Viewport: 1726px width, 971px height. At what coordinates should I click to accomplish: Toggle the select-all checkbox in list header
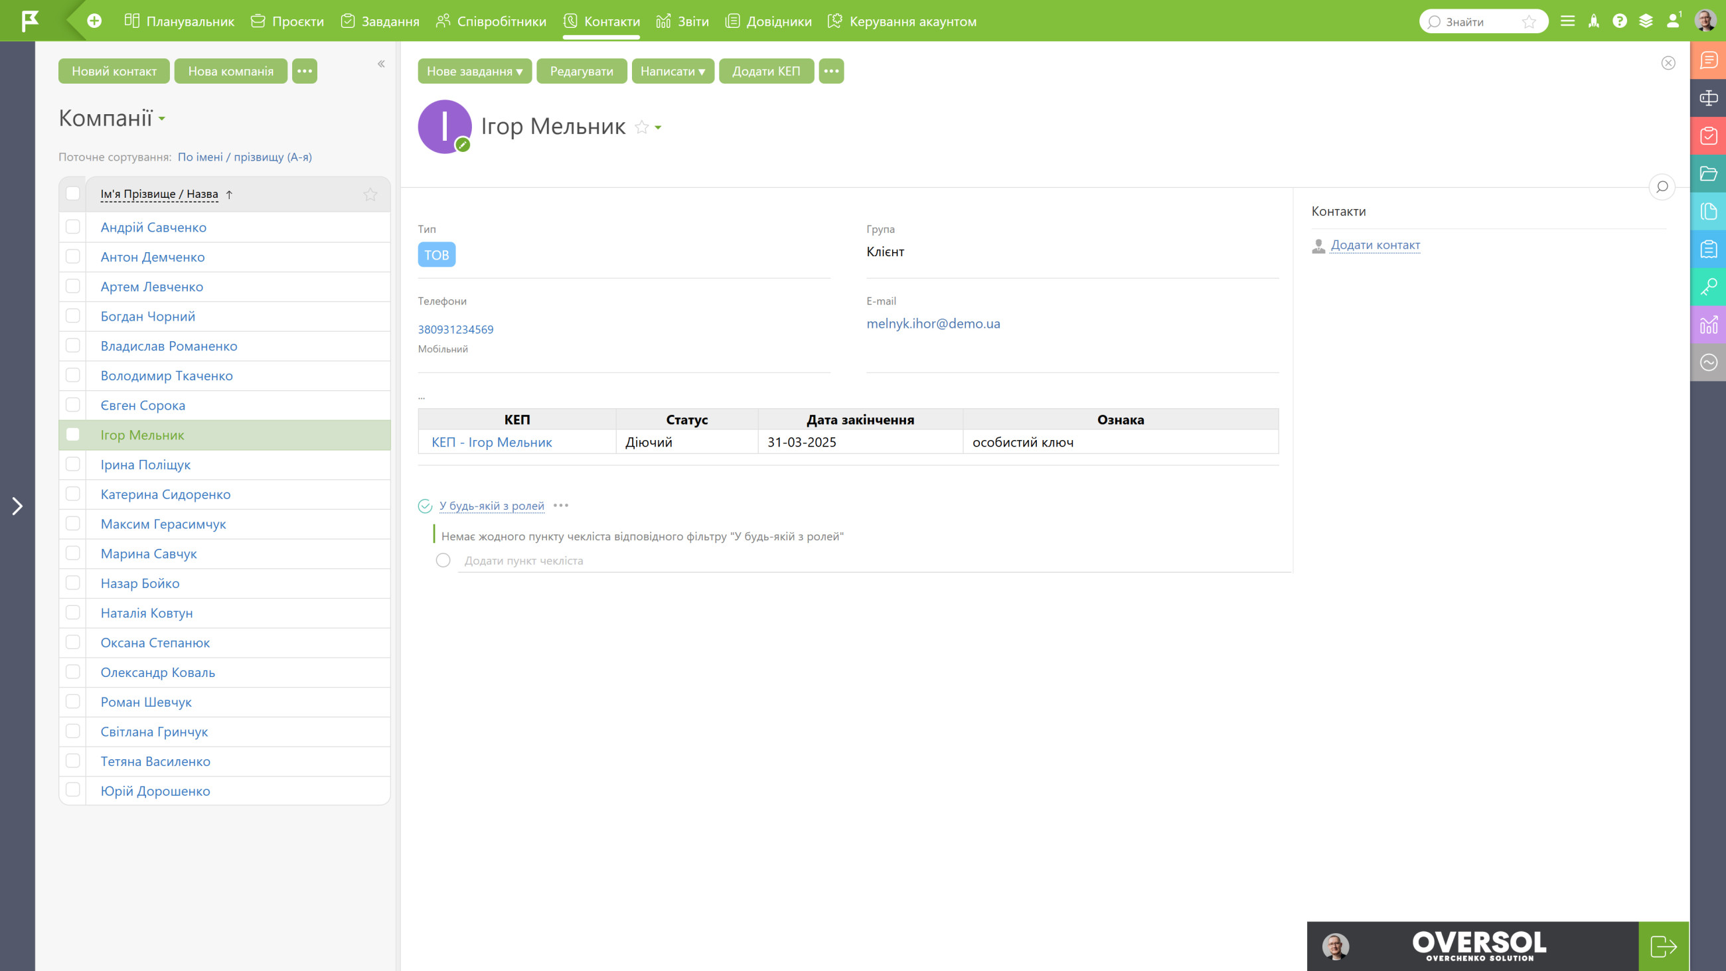click(x=73, y=194)
